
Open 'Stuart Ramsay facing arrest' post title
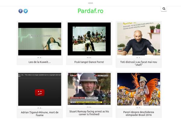[89, 113]
